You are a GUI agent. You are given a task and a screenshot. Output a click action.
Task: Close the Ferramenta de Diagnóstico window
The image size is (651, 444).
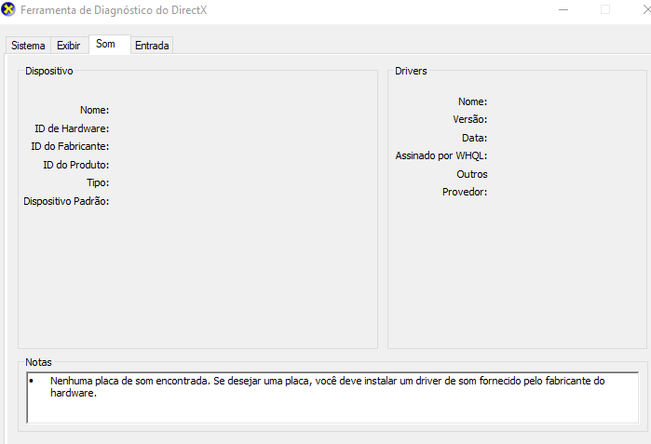(x=646, y=9)
